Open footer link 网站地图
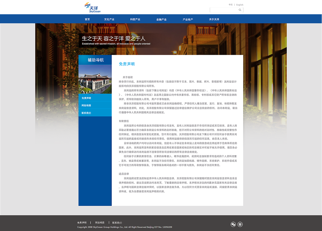Viewport: 322px width, 231px height. pyautogui.click(x=100, y=223)
